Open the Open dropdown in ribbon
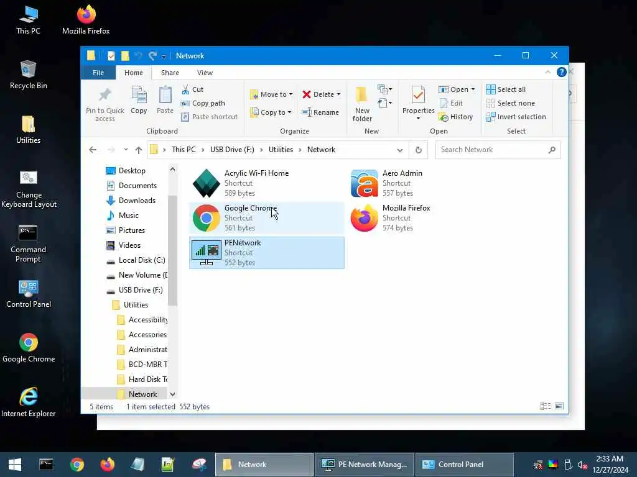637x477 pixels. click(457, 89)
